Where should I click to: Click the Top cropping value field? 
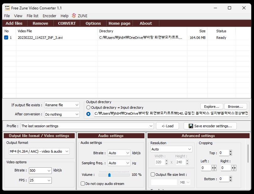224,153
